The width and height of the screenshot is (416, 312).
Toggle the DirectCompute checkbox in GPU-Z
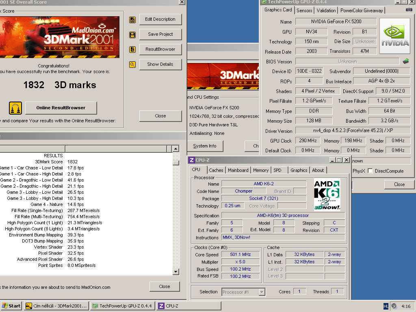tap(370, 171)
